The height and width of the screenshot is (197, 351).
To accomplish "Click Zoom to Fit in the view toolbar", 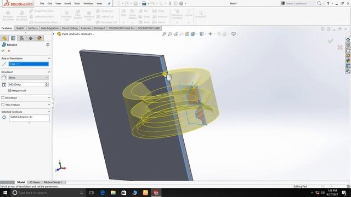I will pos(165,34).
